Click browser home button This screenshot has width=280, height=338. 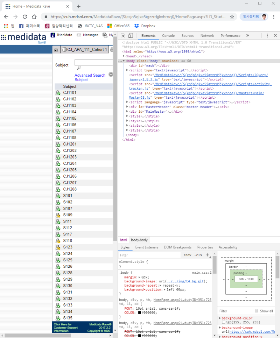point(34,16)
